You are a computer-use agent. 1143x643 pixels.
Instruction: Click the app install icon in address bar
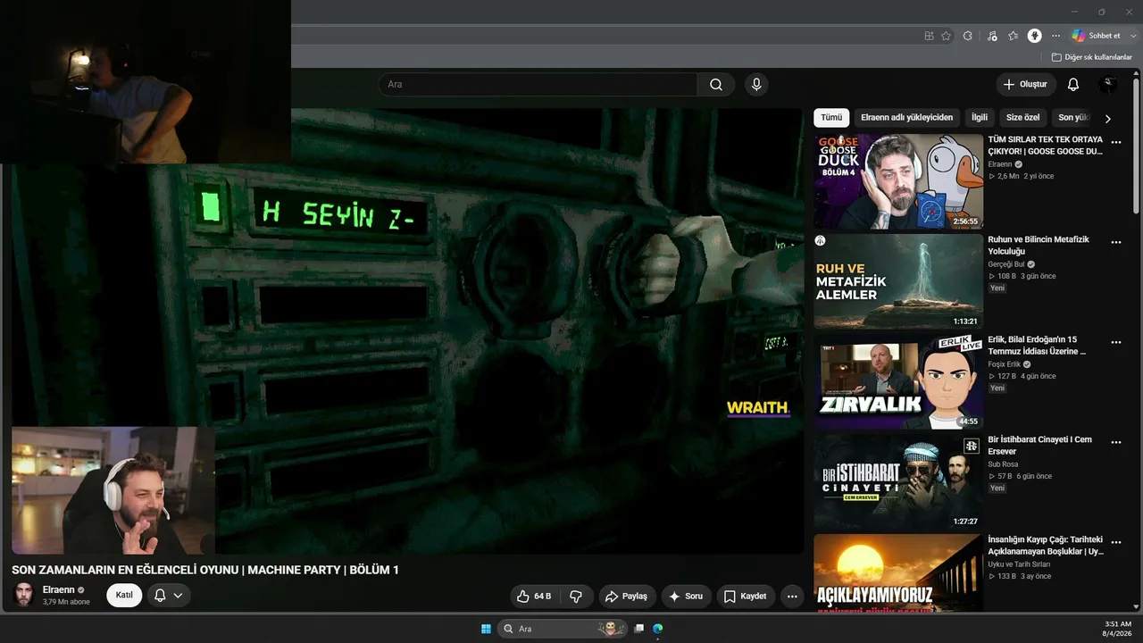coord(929,36)
